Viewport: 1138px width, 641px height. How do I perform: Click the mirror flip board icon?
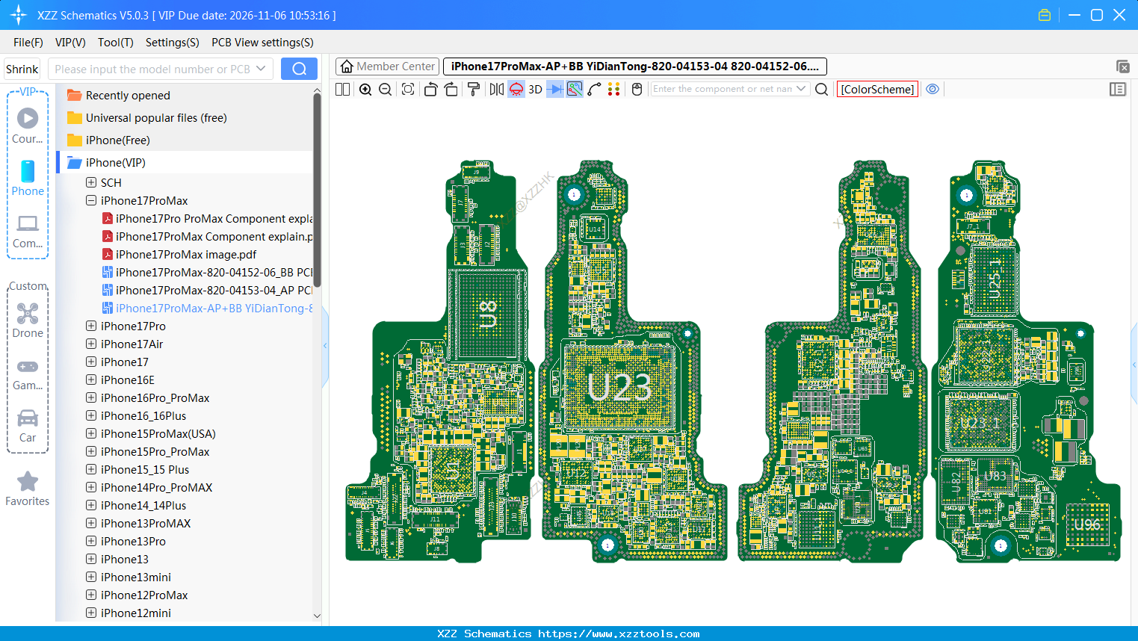[496, 90]
